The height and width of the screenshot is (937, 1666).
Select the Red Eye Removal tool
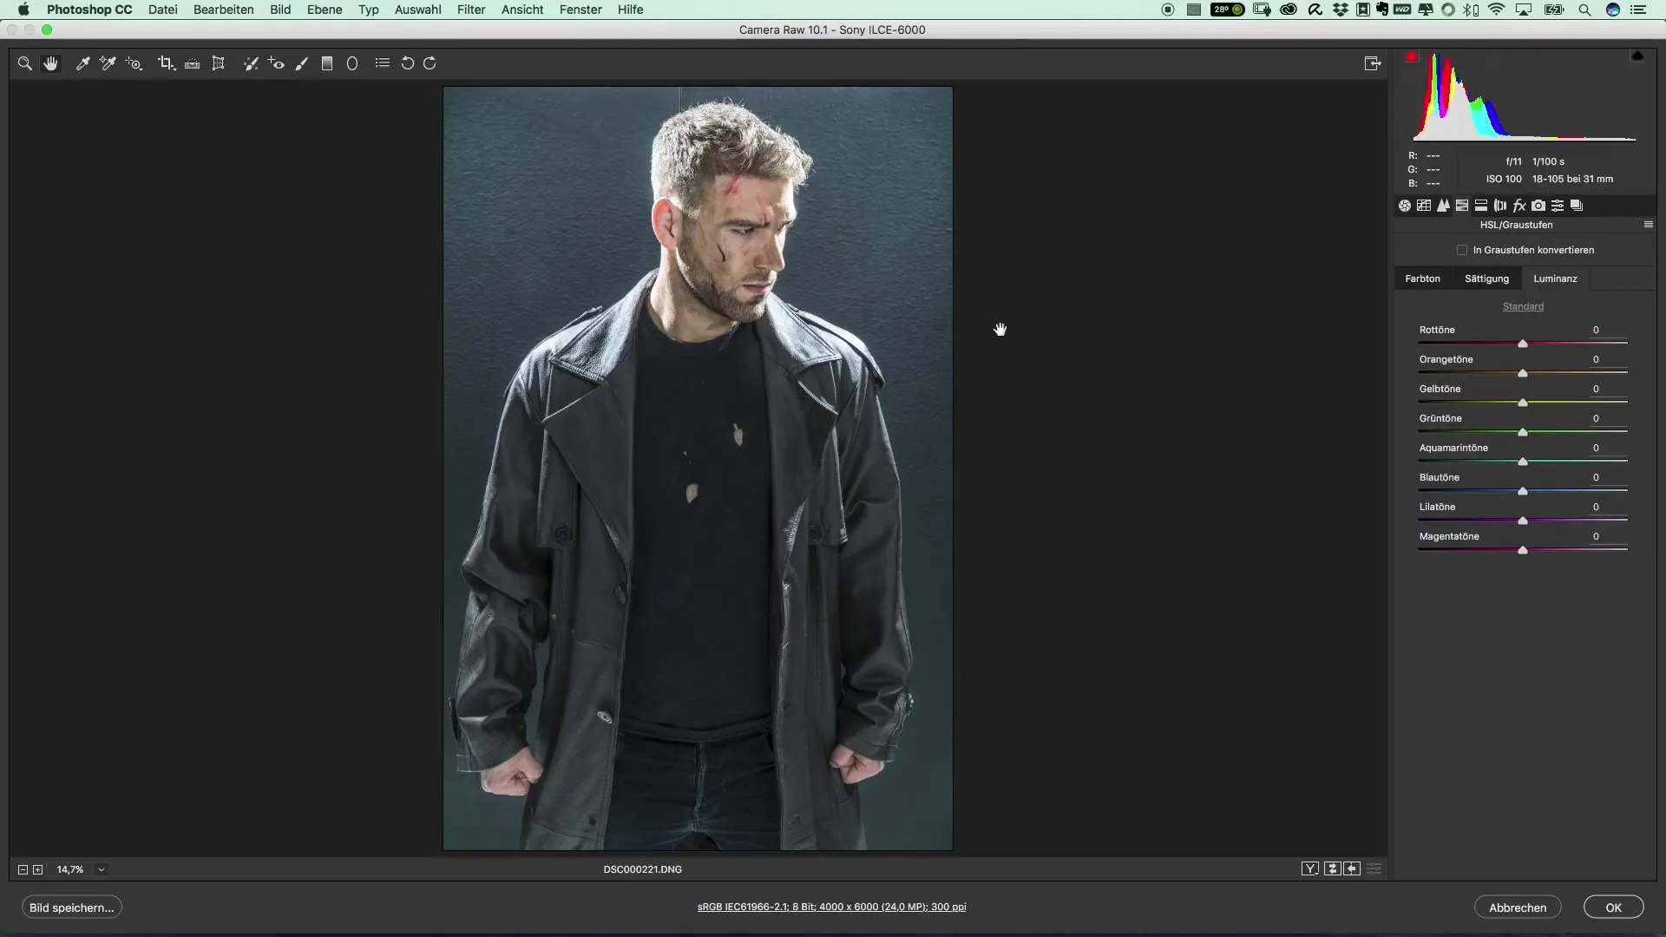pos(276,63)
